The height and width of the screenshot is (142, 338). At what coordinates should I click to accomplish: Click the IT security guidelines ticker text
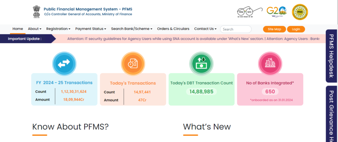[x=165, y=39]
